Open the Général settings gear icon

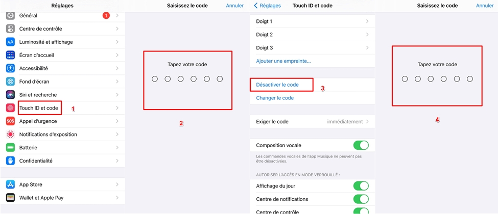[10, 16]
